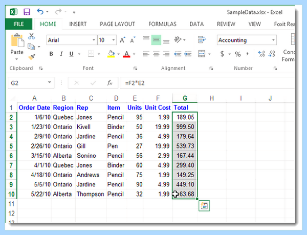
Task: Click the Insert Function fx icon
Action: pyautogui.click(x=109, y=83)
